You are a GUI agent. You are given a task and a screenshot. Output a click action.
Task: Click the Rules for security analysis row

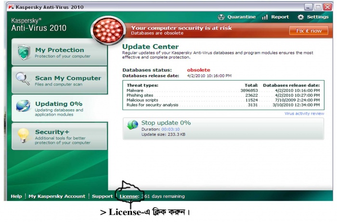[223, 105]
